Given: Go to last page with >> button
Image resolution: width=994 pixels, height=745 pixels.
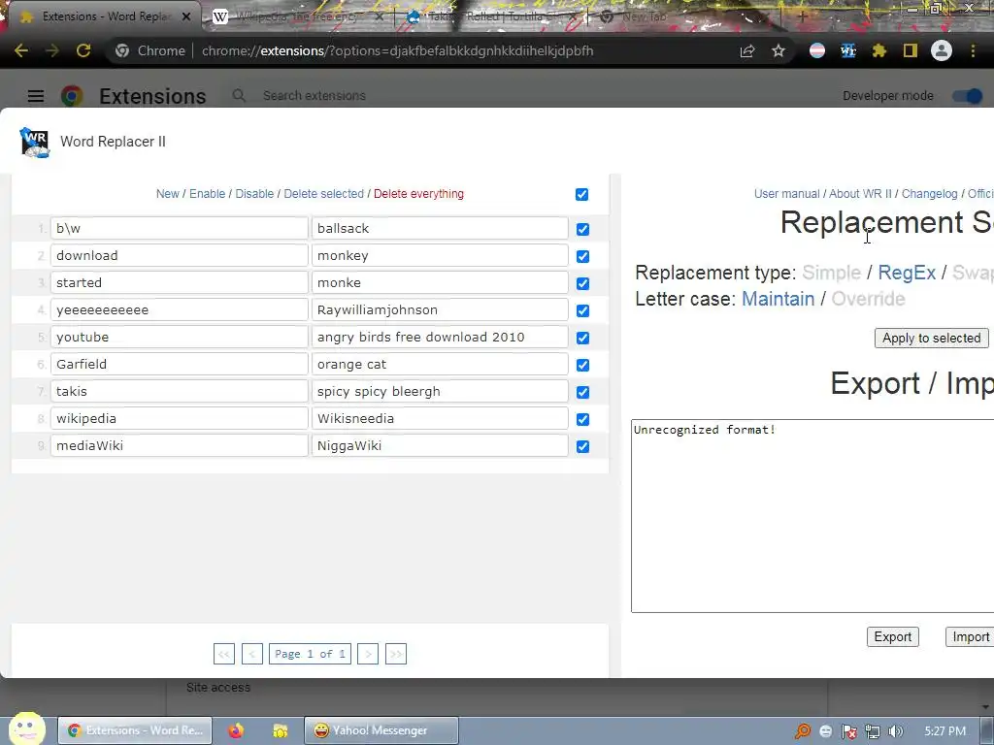Looking at the screenshot, I should point(396,654).
